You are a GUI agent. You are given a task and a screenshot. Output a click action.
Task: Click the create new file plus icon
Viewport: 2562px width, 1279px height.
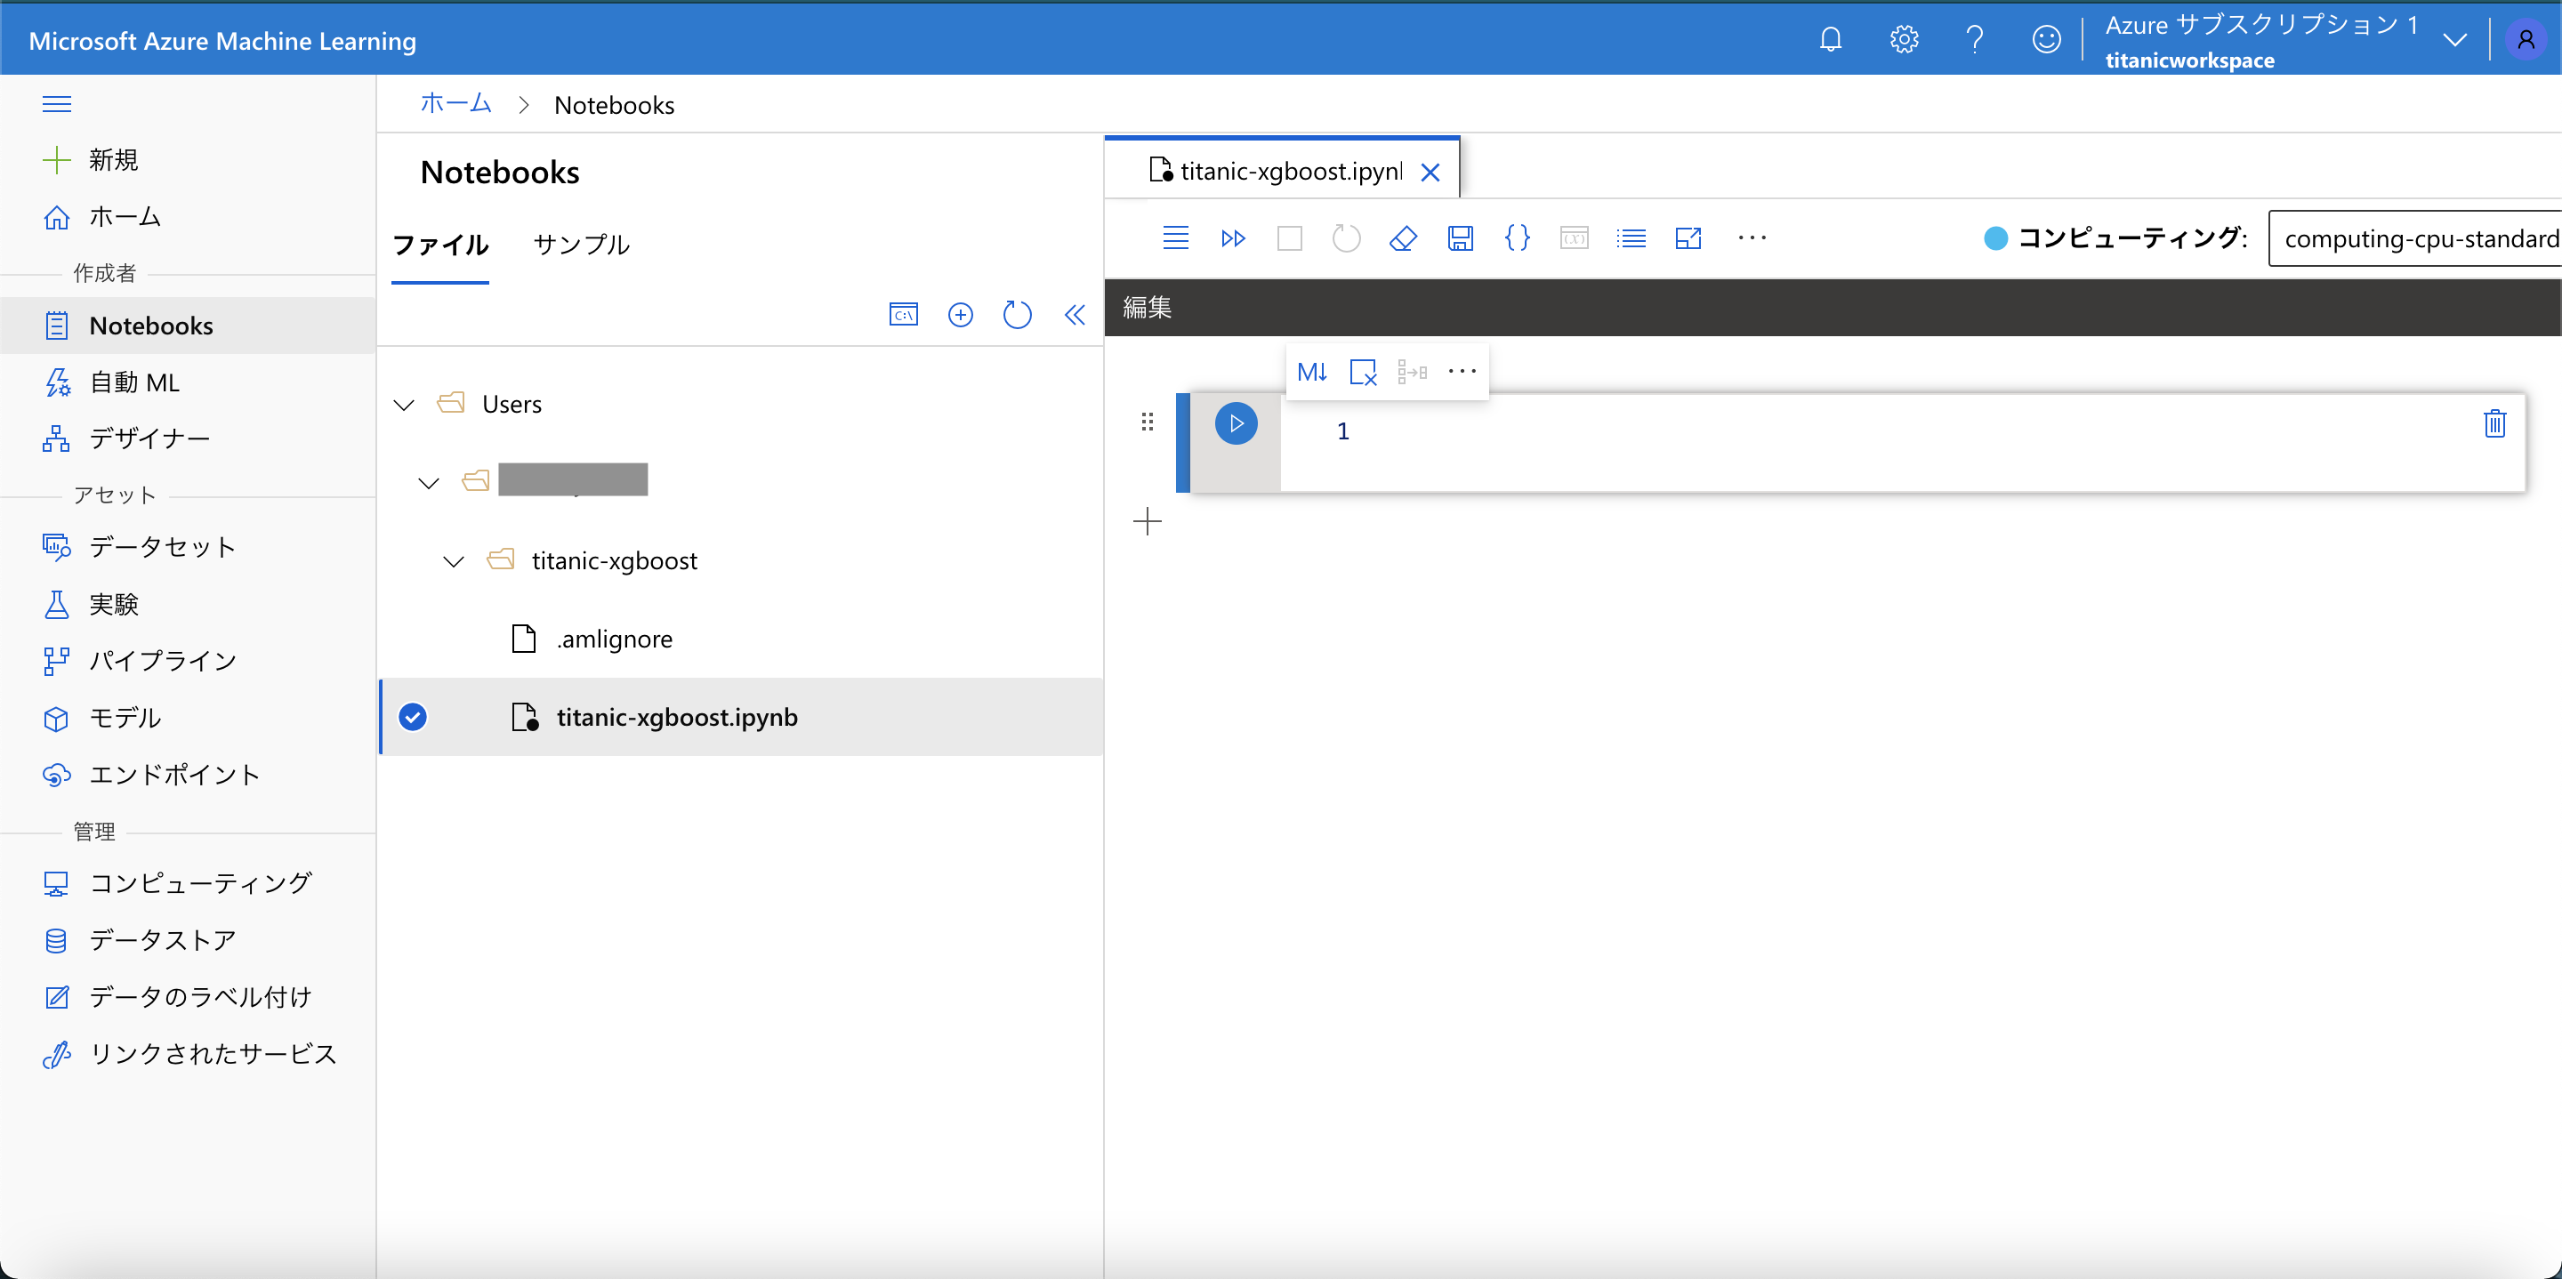coord(960,315)
